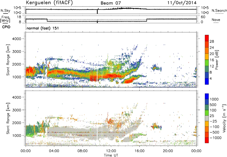
Task: Click the '04:00' time axis tick label
Action: point(54,151)
